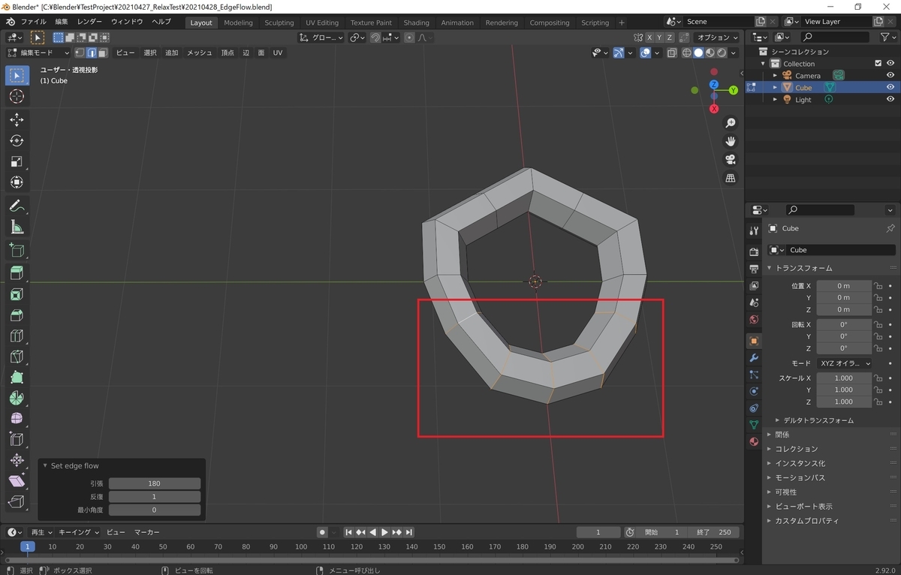Hide the Camera object in outliner
Screen dimensions: 901x575
click(890, 75)
